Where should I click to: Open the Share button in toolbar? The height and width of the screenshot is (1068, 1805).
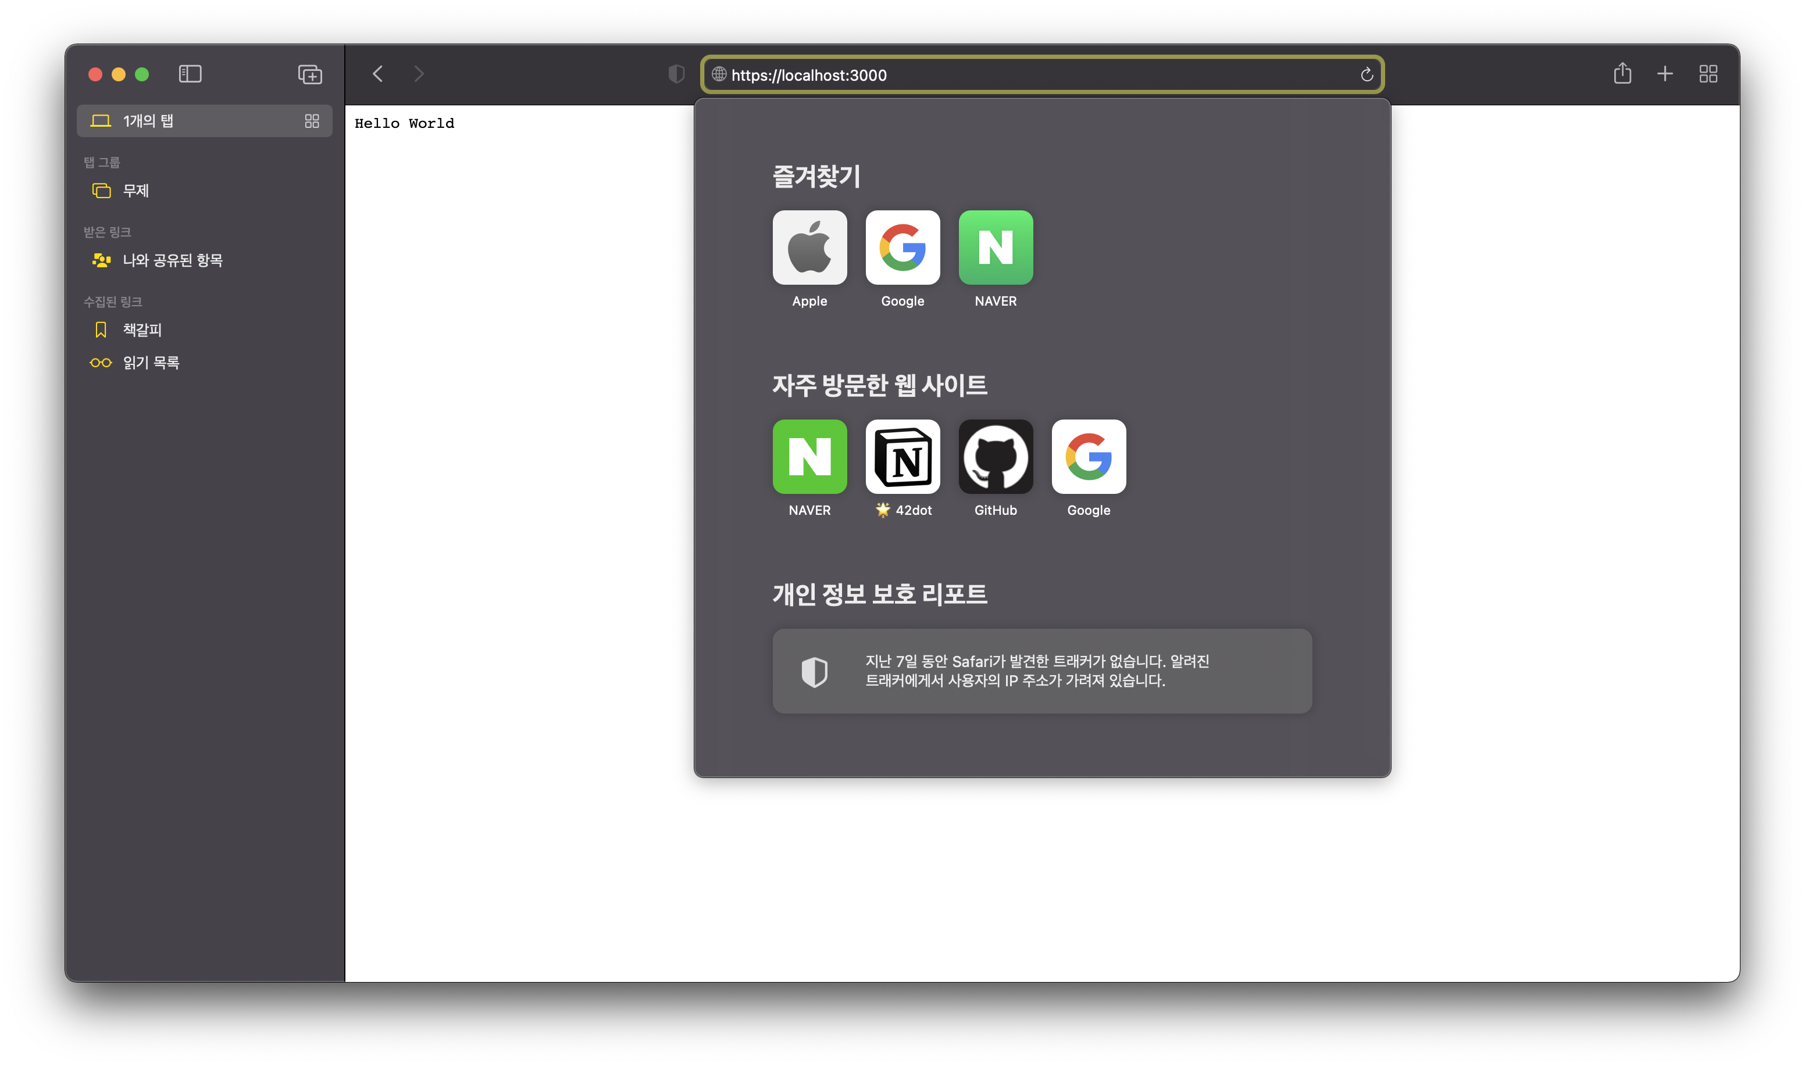point(1622,73)
